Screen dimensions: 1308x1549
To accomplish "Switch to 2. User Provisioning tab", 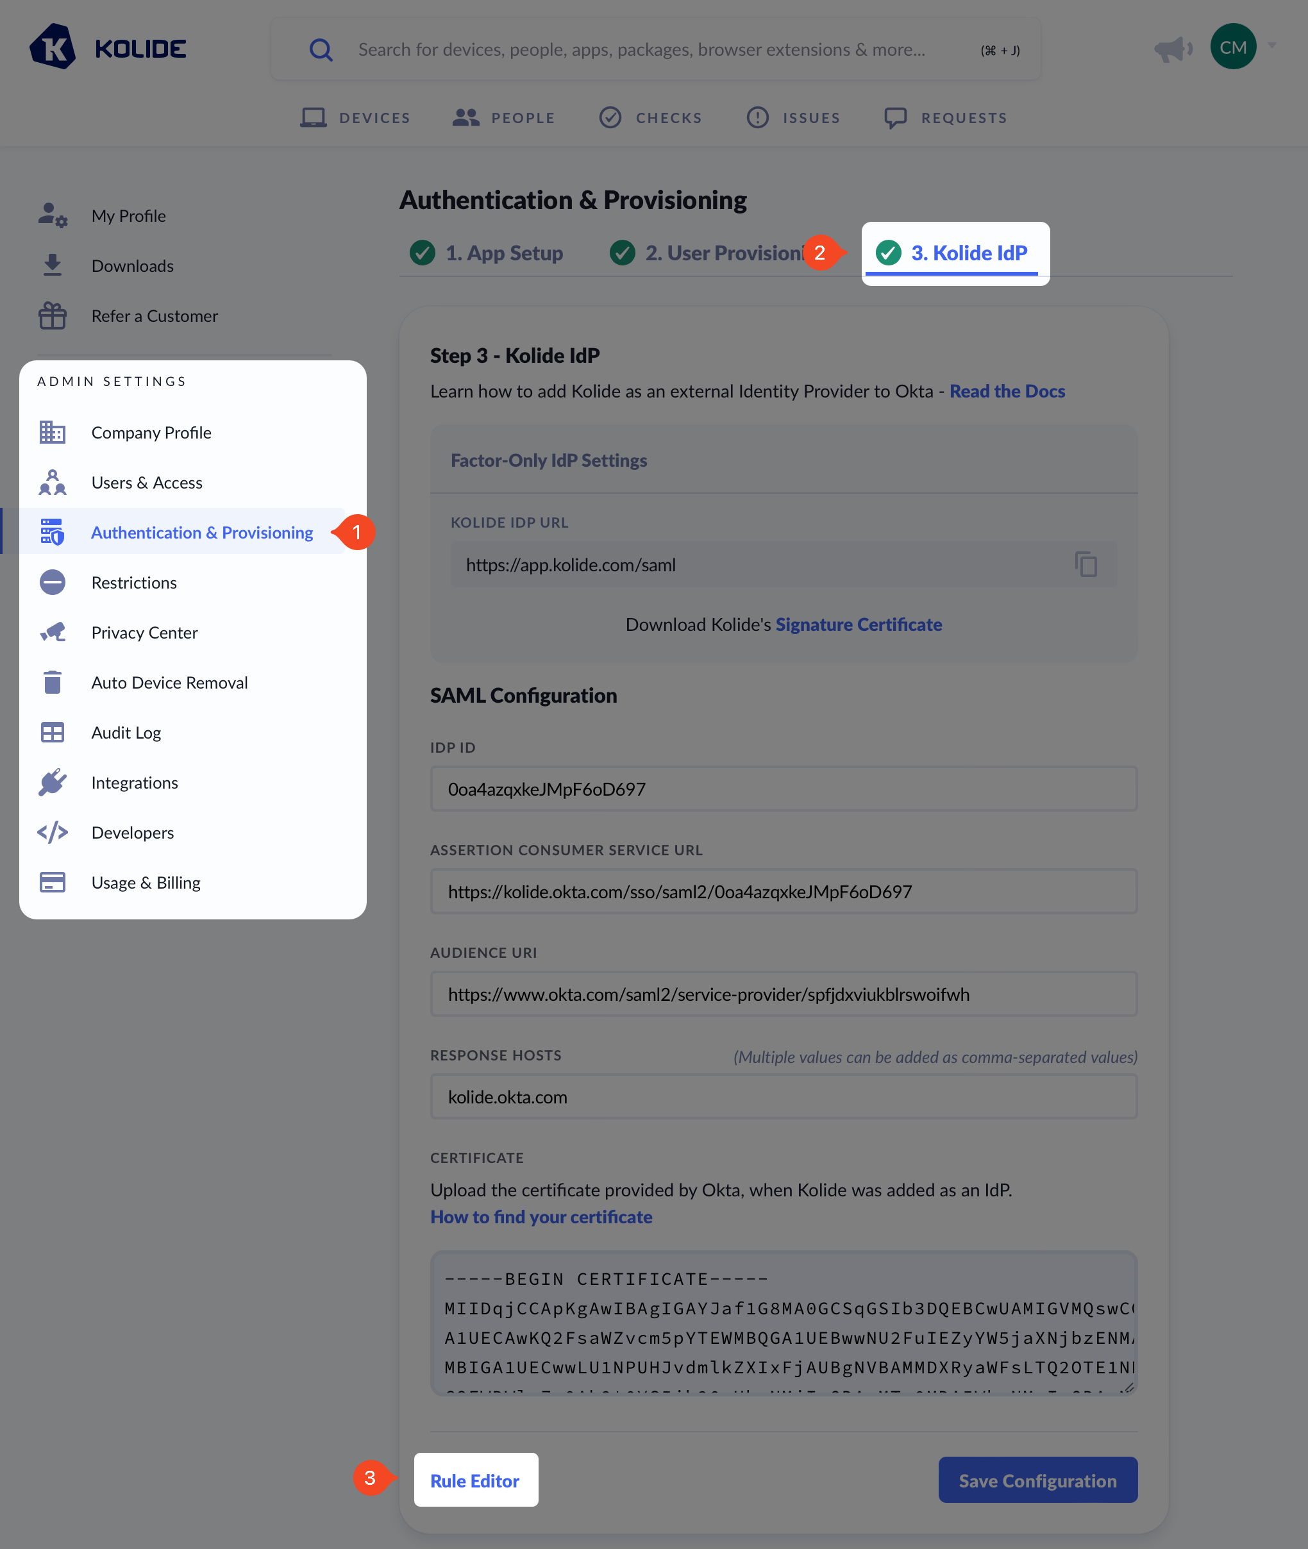I will (708, 253).
